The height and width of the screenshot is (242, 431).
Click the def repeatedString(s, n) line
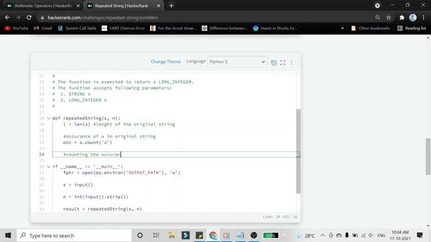[x=86, y=118]
